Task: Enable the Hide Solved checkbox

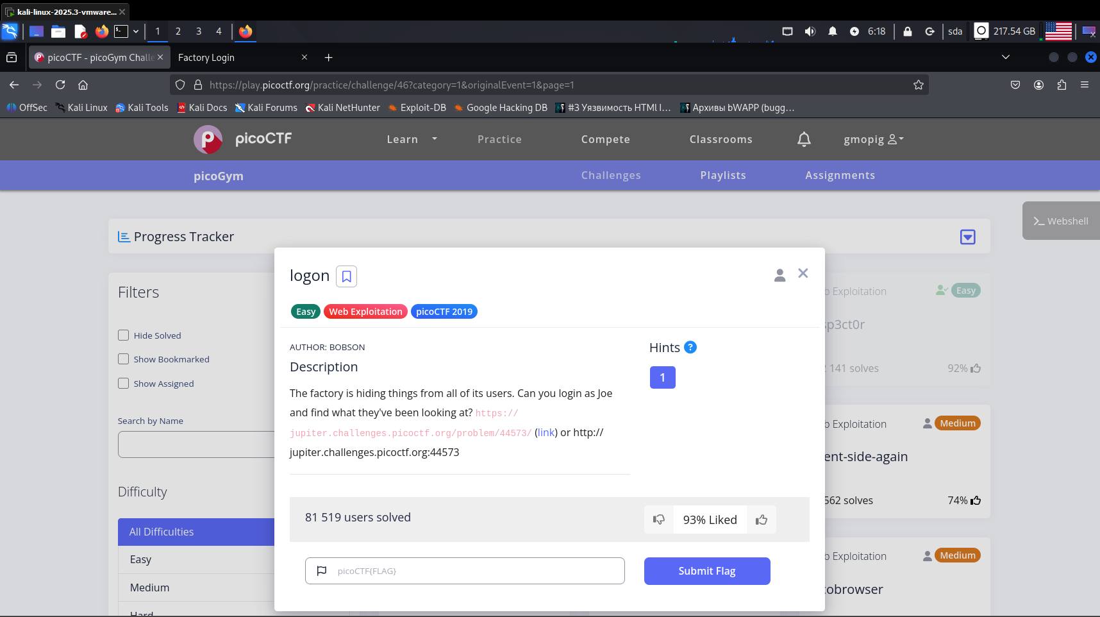Action: click(x=124, y=335)
